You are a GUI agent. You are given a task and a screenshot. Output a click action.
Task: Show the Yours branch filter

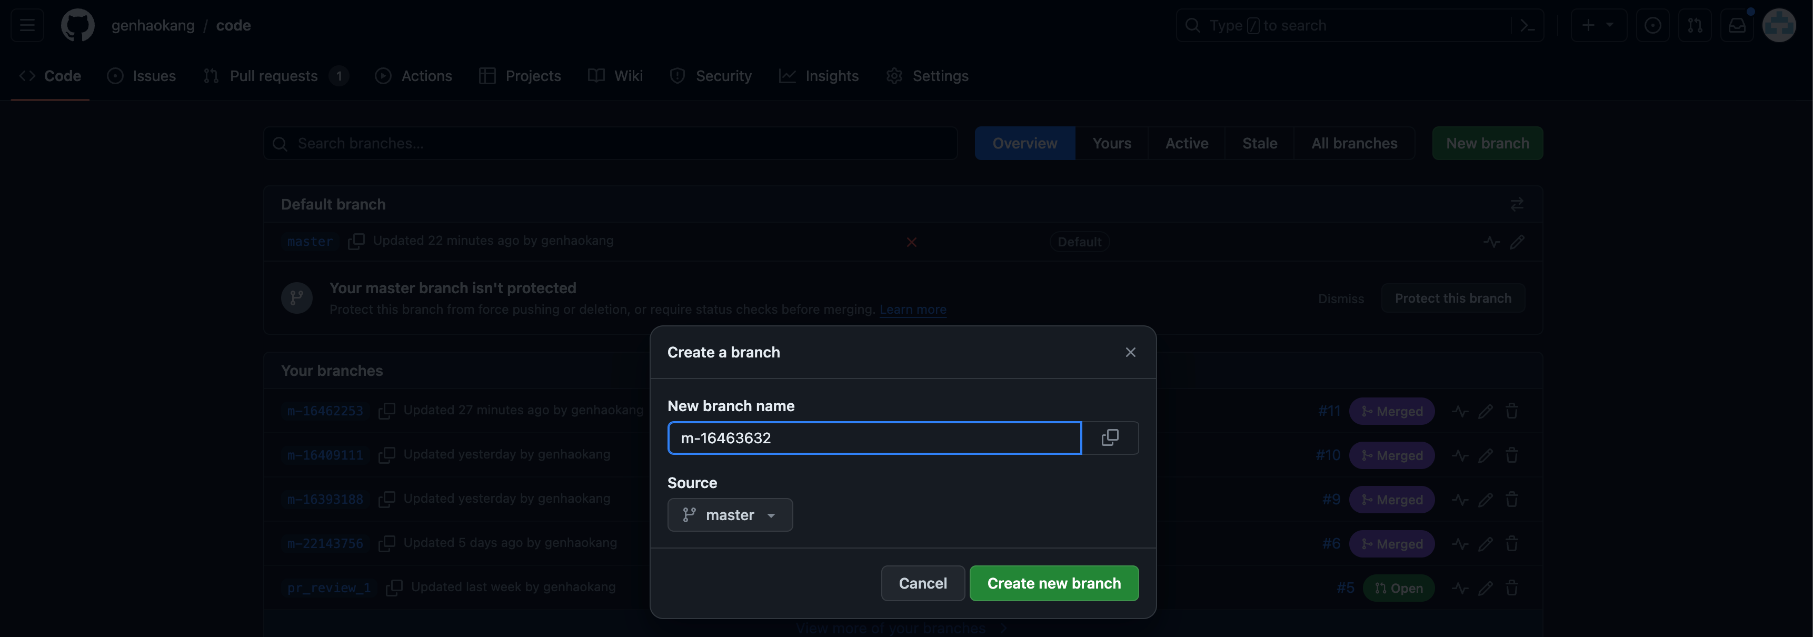(x=1112, y=144)
